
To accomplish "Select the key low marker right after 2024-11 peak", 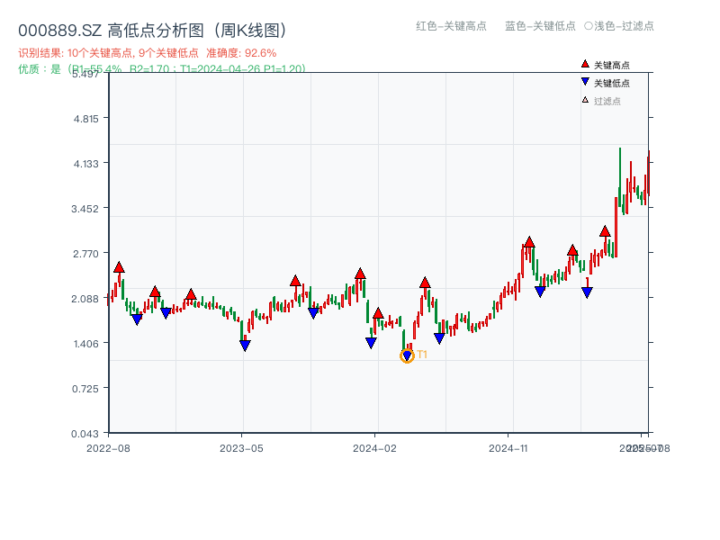I will pos(540,291).
